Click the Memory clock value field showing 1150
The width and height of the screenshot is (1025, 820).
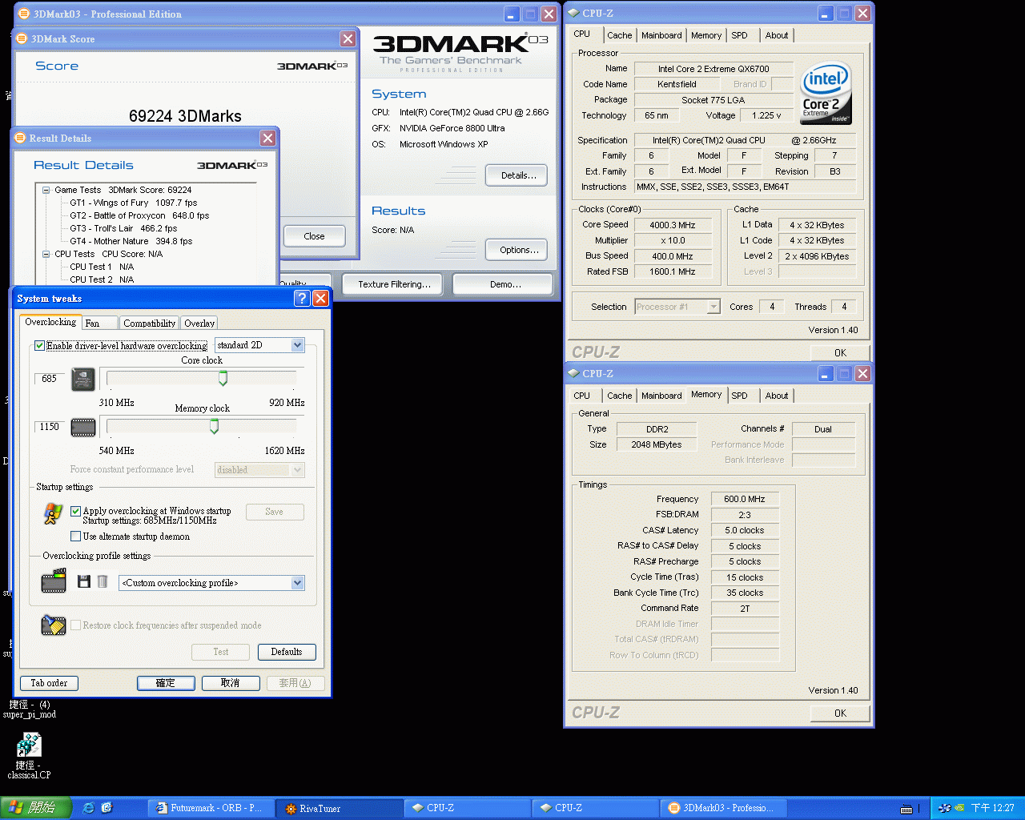coord(49,427)
